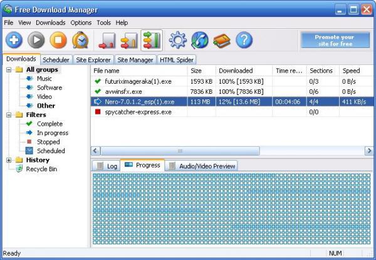Screen dimensions: 376x260
Task: Select the Music group
Action: click(x=44, y=79)
